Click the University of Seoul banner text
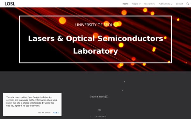The width and height of the screenshot is (191, 119). click(95, 25)
